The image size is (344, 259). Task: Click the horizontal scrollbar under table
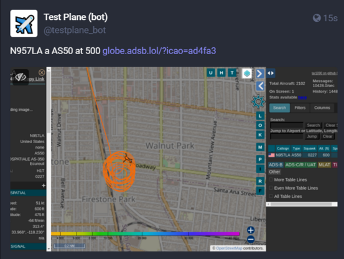pyautogui.click(x=302, y=204)
